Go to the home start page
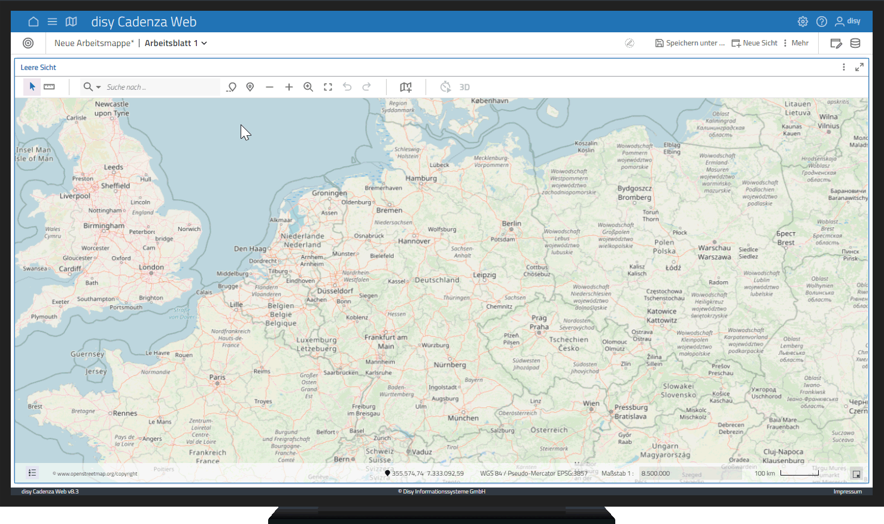Screen dimensions: 884x524 pyautogui.click(x=34, y=22)
